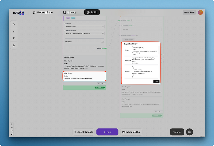Click the Prompt row label in Output Data History
This screenshot has width=214, height=146.
click(127, 71)
